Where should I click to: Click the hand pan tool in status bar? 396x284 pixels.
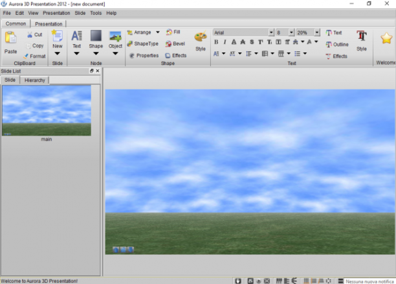tap(238, 281)
